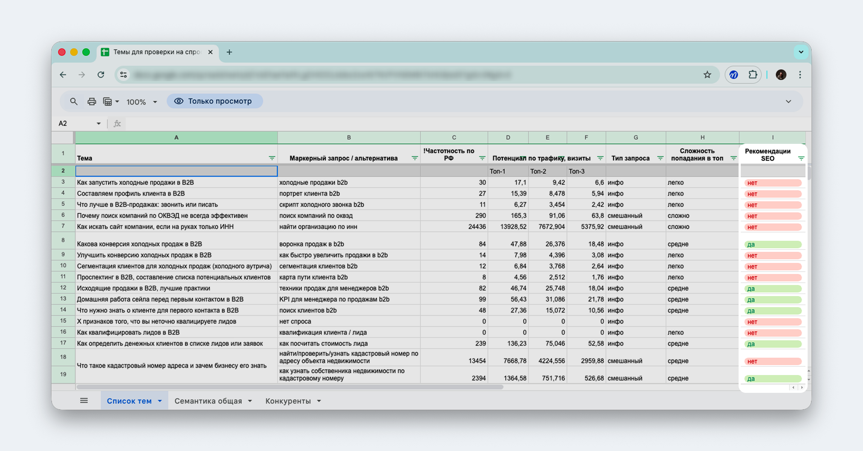Open the all sheets hamburger menu
The height and width of the screenshot is (451, 863).
coord(84,401)
